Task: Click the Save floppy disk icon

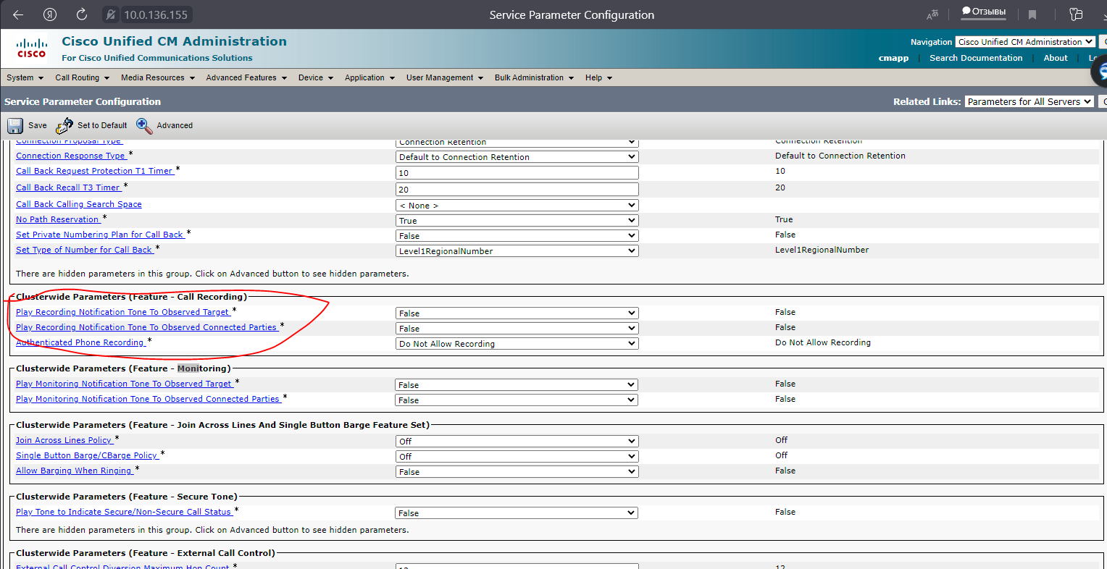Action: coord(15,126)
